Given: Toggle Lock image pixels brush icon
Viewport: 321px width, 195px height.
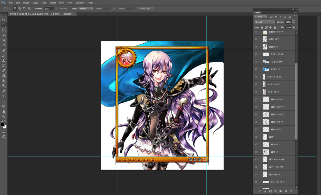Looking at the screenshot, I should click(x=266, y=28).
